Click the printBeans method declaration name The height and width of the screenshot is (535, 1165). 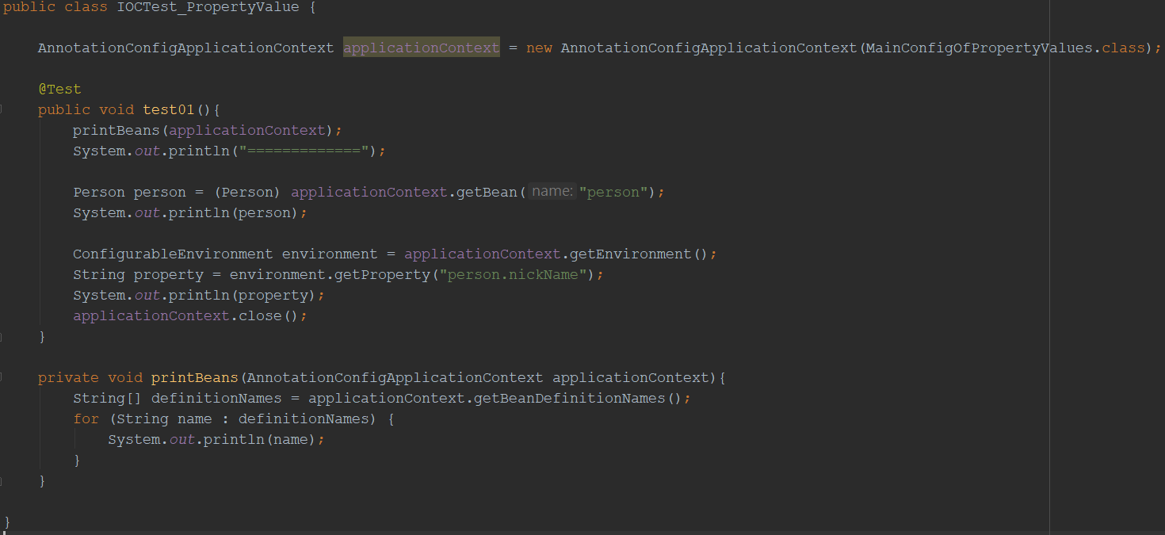[x=194, y=377]
